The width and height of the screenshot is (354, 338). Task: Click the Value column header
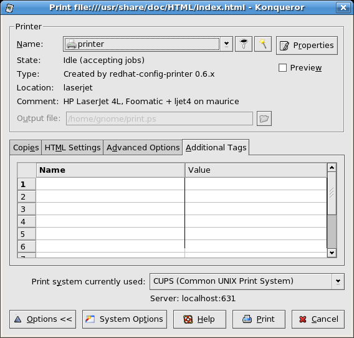coord(256,170)
